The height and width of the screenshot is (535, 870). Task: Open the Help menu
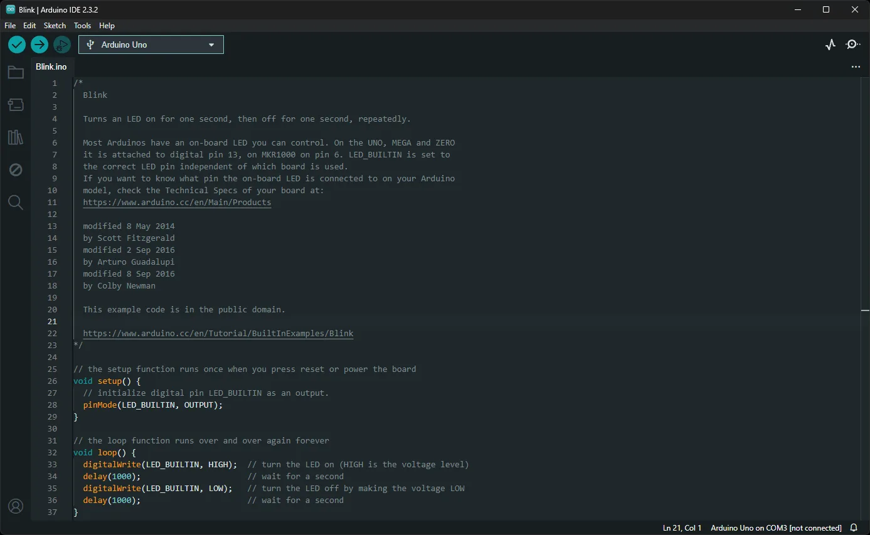pyautogui.click(x=107, y=26)
